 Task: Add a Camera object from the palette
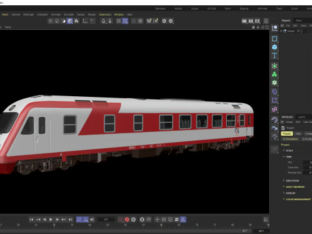coord(274,128)
